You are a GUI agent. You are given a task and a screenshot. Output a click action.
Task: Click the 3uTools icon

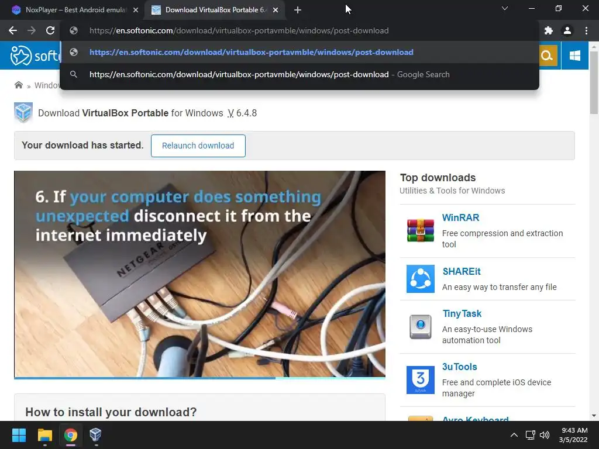[420, 380]
